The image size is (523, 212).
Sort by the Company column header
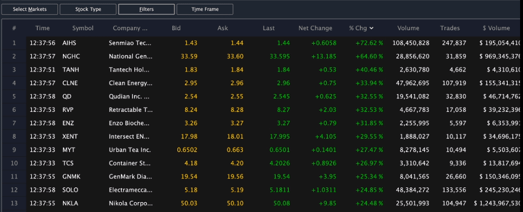point(130,28)
